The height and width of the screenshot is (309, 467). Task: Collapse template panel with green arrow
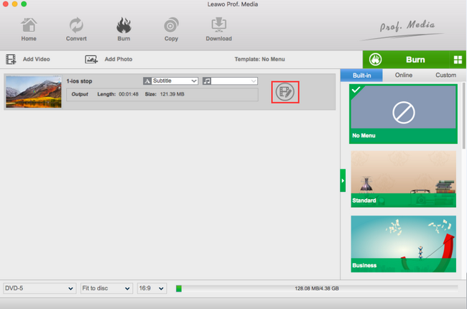343,180
